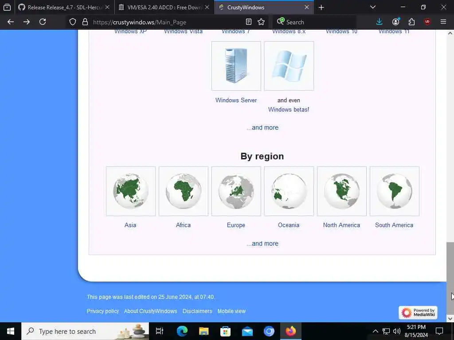
Task: Open the South America text link
Action: 394,225
